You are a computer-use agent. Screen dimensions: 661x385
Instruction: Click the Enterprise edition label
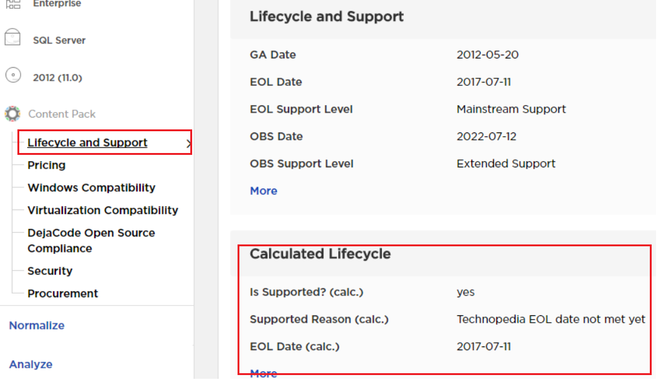(57, 4)
